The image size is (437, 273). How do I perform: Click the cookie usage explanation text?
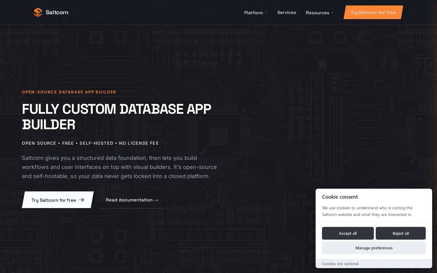tap(367, 211)
